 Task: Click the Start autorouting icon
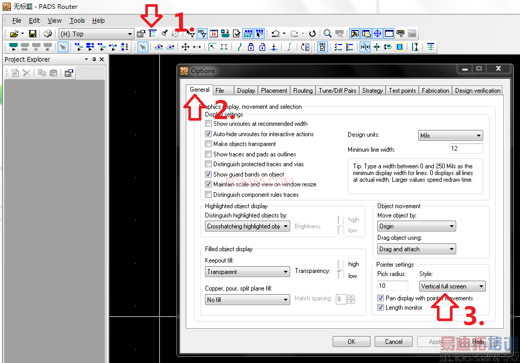[x=13, y=47]
